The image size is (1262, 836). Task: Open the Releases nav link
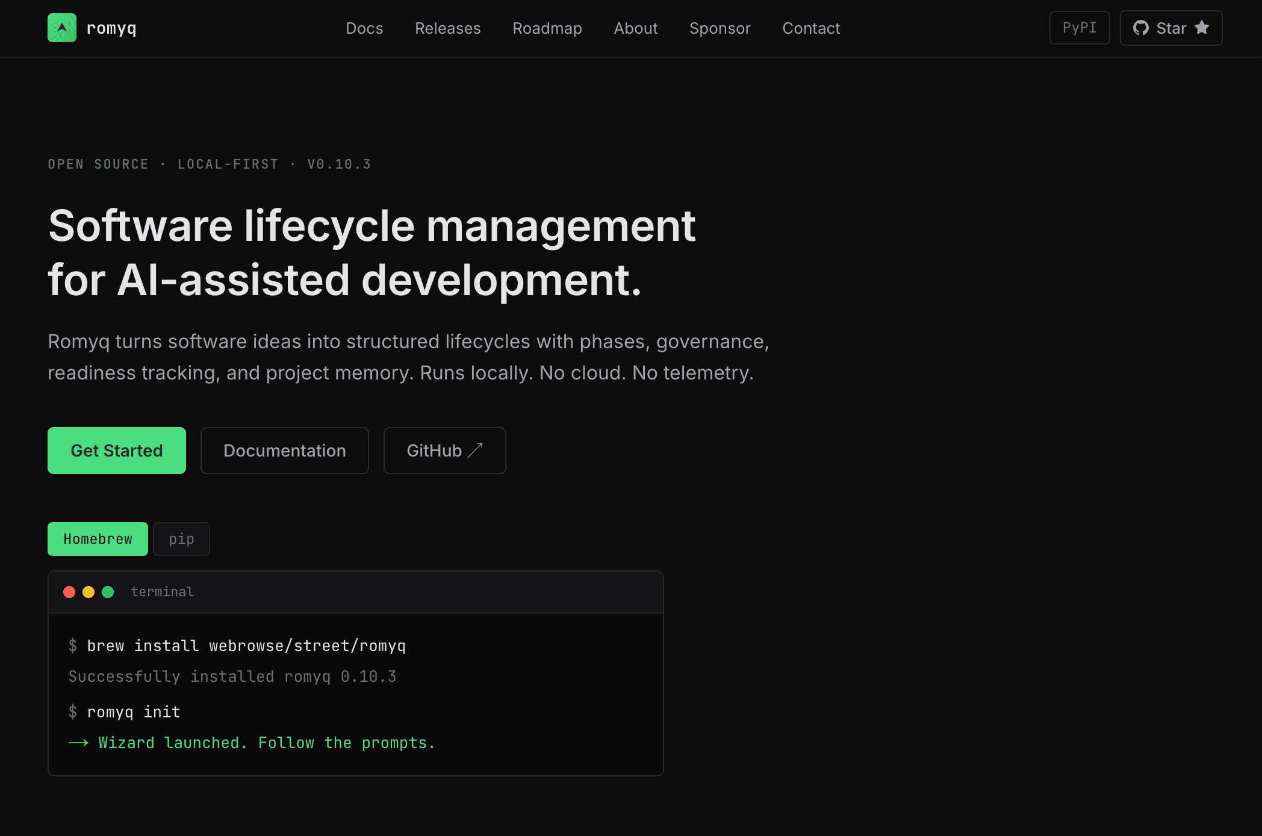click(x=448, y=28)
